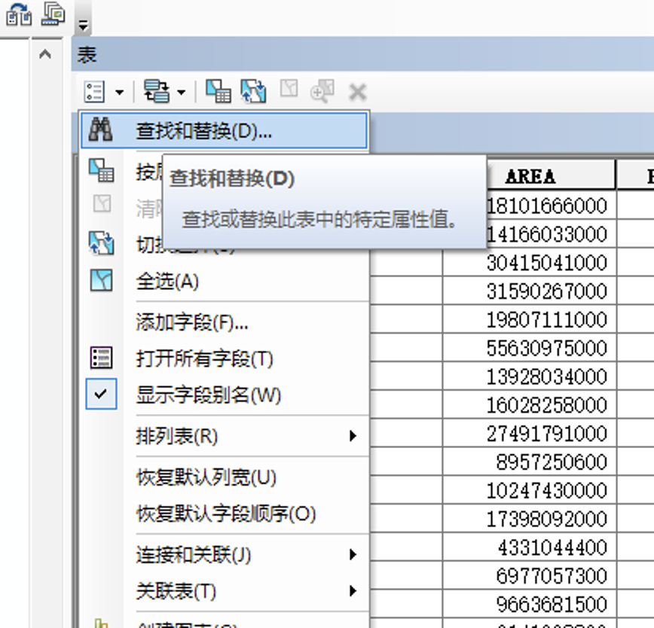Viewport: 654px width, 628px height.
Task: Click 恢复默认列宽(U) menu entry
Action: pyautogui.click(x=206, y=477)
